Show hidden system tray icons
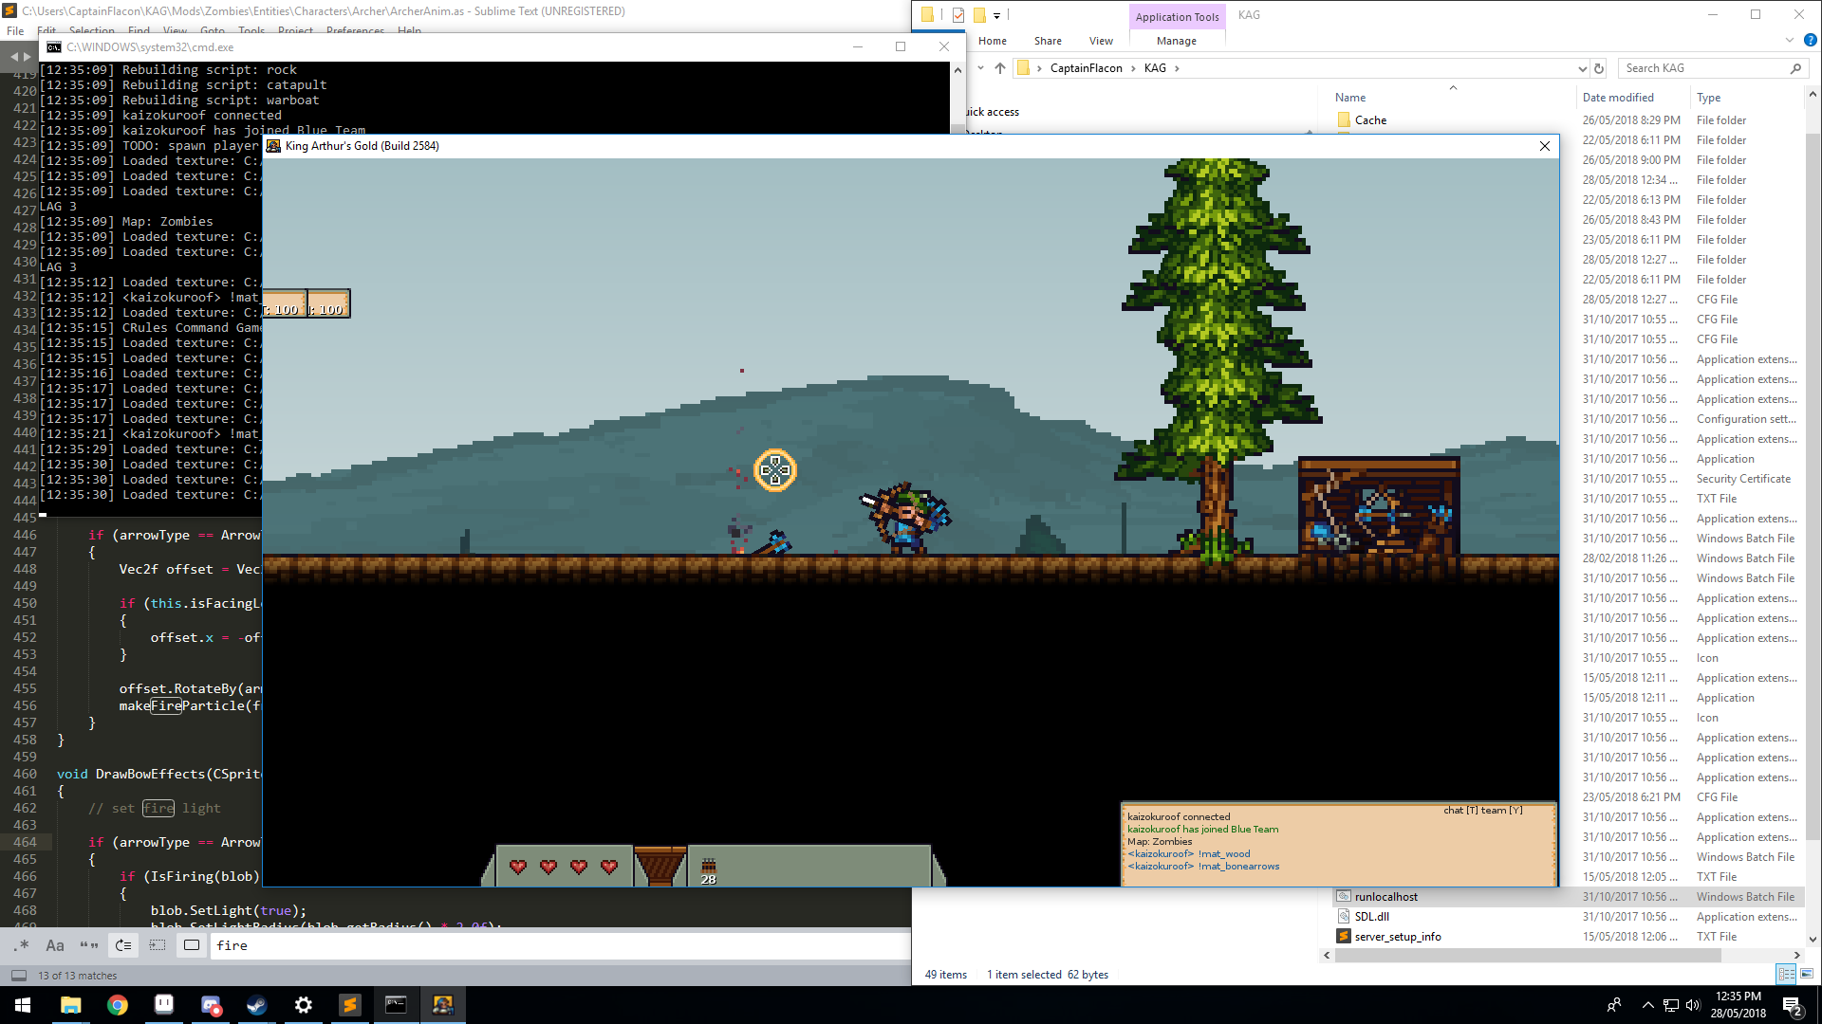The width and height of the screenshot is (1822, 1024). point(1647,1005)
